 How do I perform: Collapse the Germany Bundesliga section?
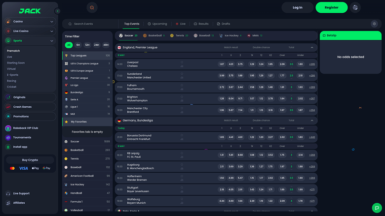(x=312, y=121)
